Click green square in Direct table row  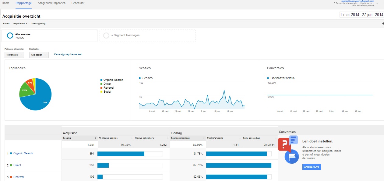11,165
